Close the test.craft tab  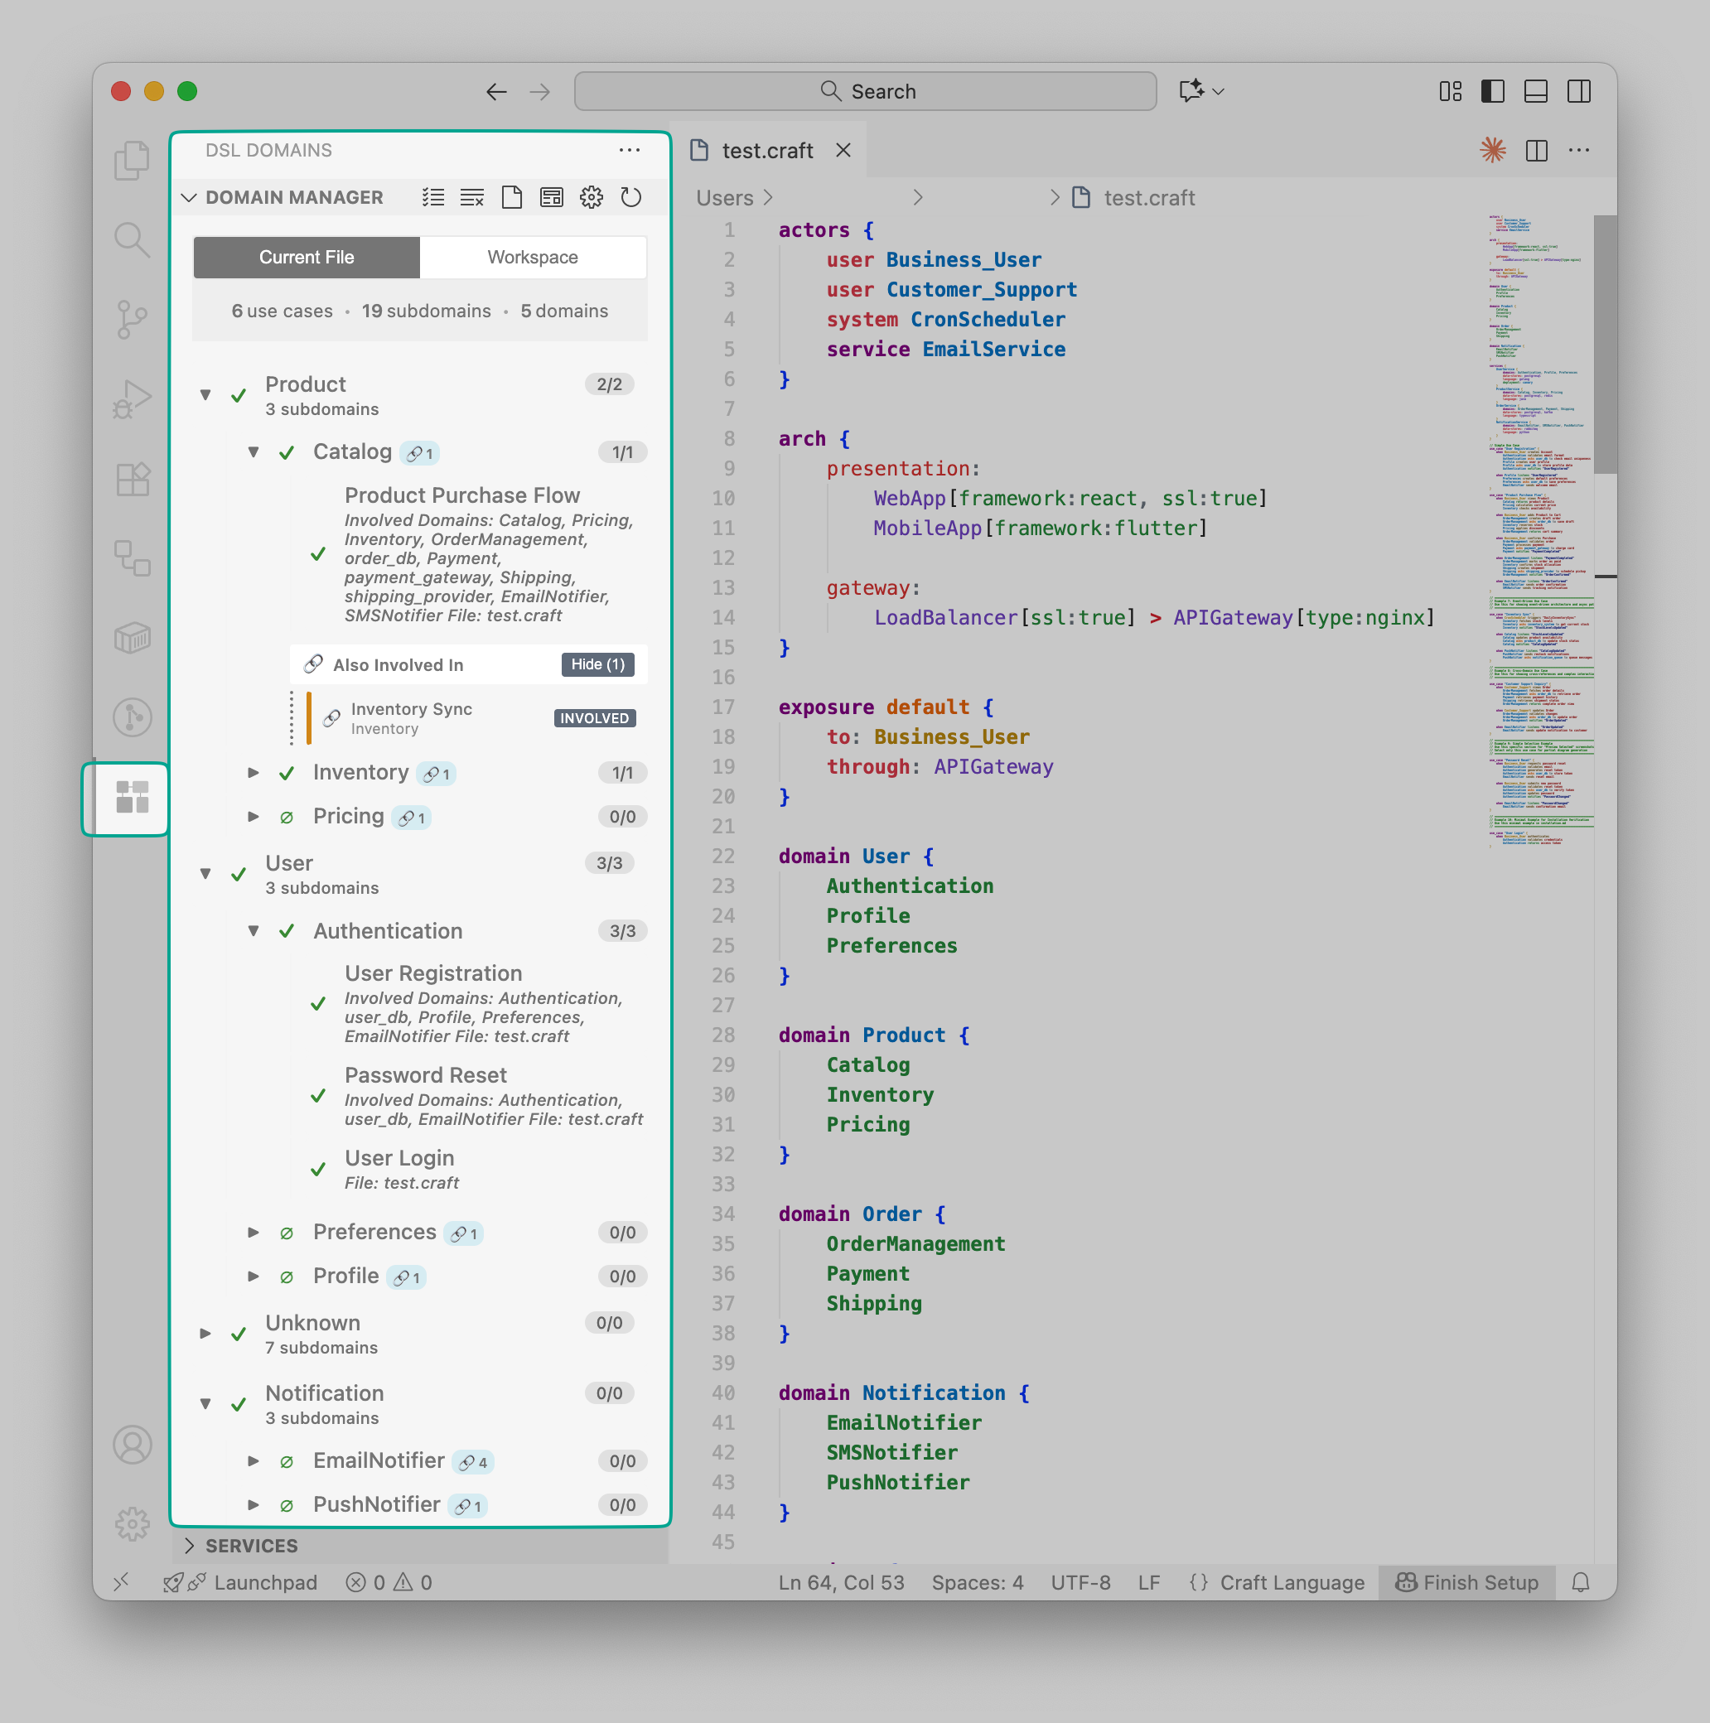click(843, 150)
